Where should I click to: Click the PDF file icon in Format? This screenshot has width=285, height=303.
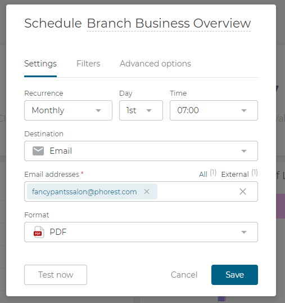click(39, 232)
